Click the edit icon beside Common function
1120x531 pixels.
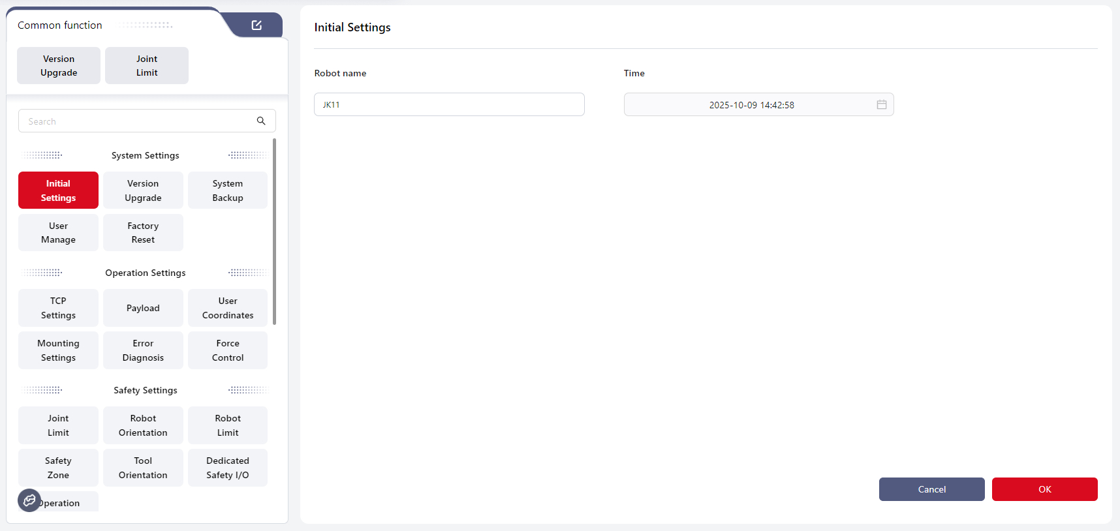pyautogui.click(x=257, y=25)
